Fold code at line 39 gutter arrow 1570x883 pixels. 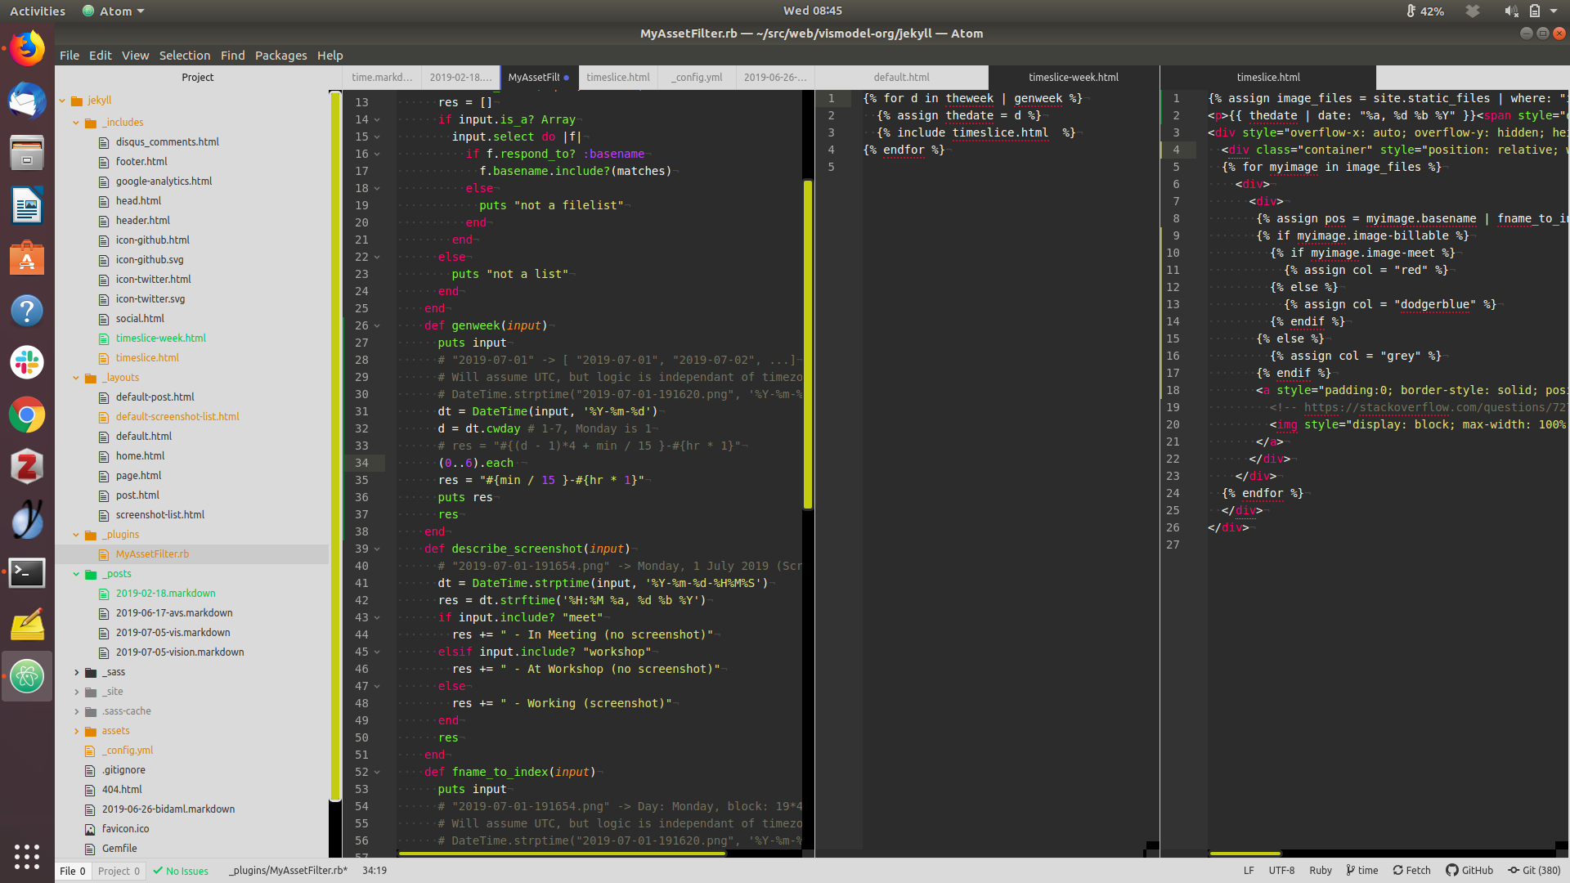[377, 549]
